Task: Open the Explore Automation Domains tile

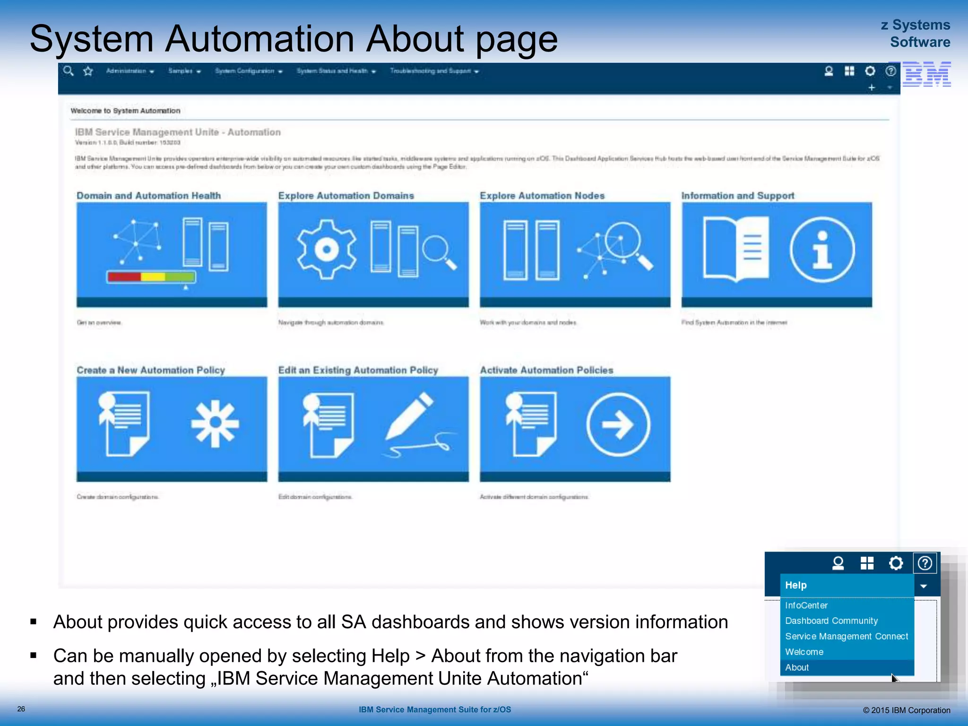Action: (373, 255)
